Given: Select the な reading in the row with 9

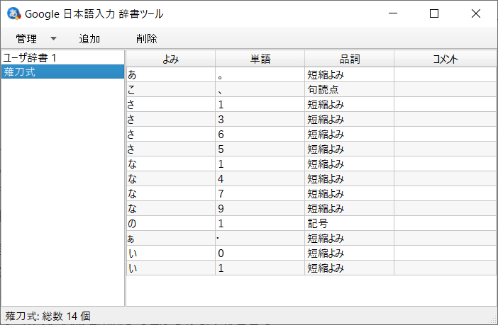Looking at the screenshot, I should tap(171, 209).
